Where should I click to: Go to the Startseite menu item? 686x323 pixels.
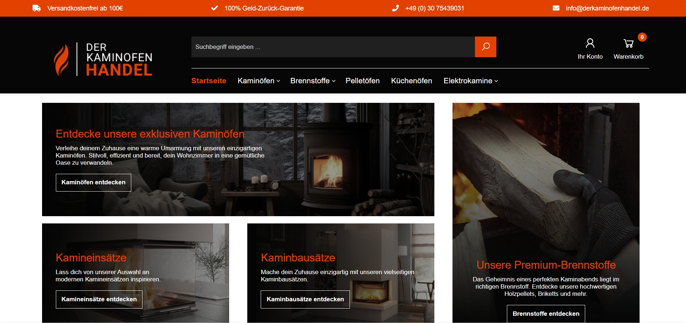click(209, 81)
